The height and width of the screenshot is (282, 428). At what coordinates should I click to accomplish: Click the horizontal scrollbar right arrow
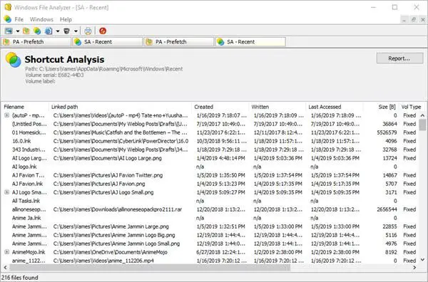pos(414,268)
